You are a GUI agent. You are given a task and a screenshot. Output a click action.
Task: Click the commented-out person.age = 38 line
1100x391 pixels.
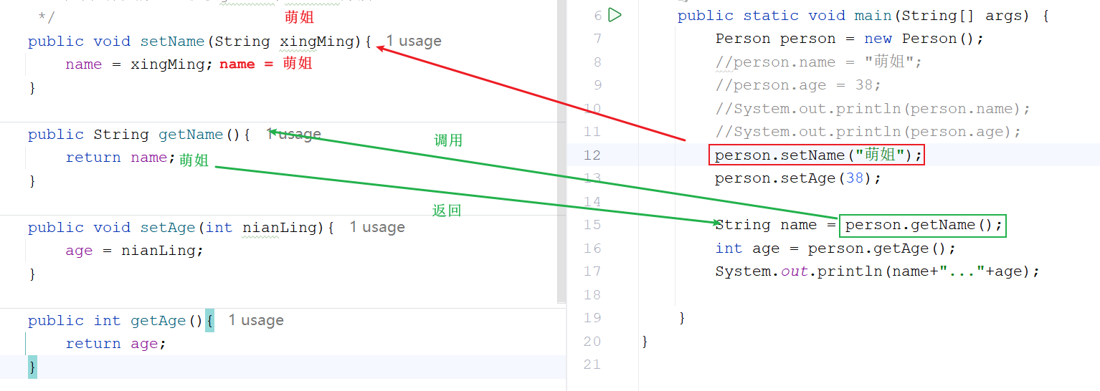point(797,85)
